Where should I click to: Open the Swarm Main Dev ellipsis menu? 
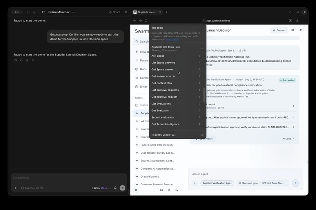74,12
